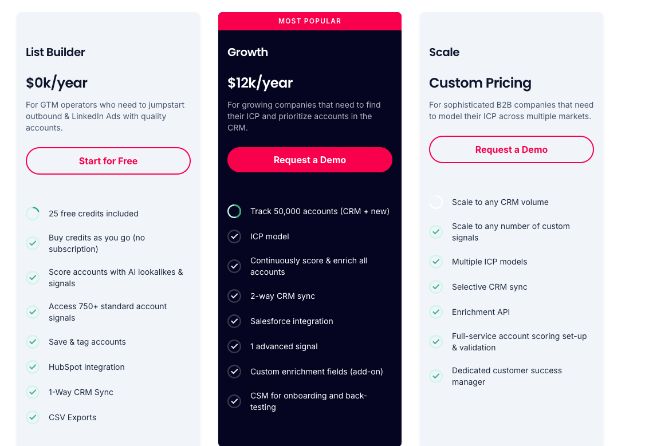Screen dimensions: 645x446
Task: Click the check icon beside ICP model
Action: click(x=234, y=236)
